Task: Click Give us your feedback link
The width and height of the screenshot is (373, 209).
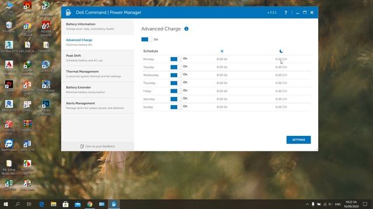Action: [100, 146]
